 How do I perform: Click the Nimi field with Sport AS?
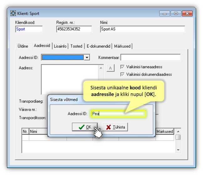coord(142,29)
